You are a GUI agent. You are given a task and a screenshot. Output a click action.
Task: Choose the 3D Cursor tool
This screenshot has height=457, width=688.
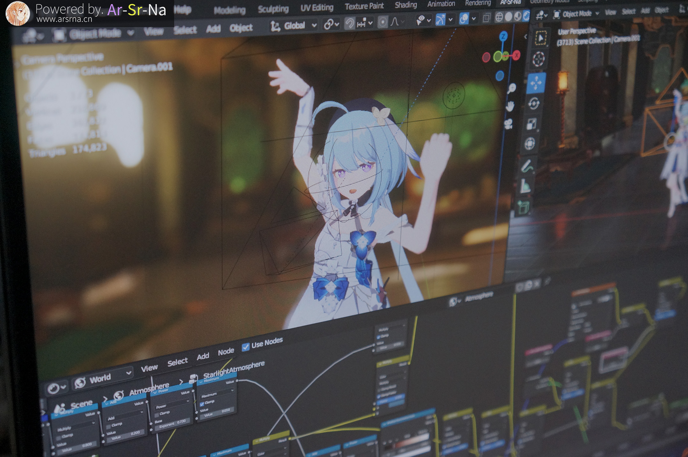[539, 59]
